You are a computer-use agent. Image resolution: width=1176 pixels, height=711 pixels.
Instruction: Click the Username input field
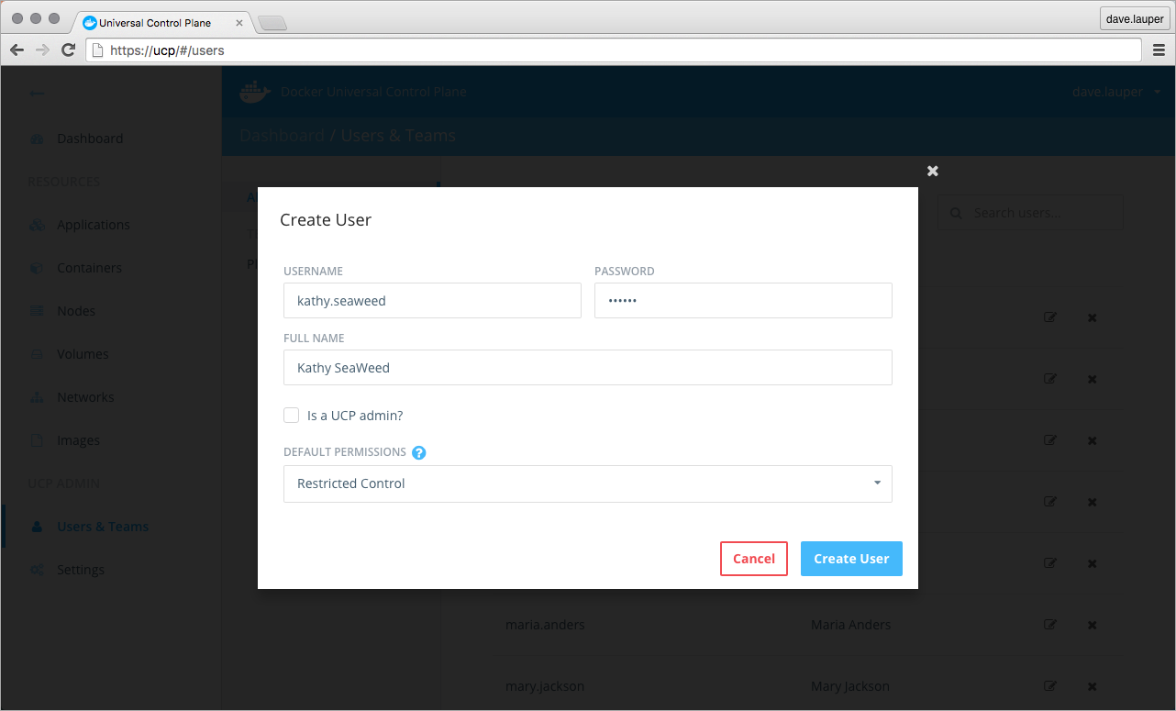[432, 300]
